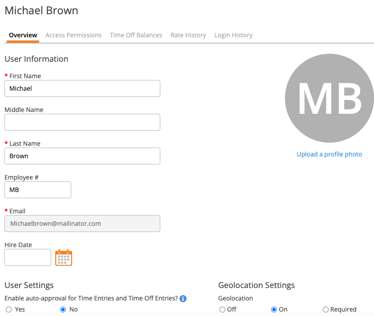Set Geolocation to On
The image size is (374, 316).
(x=274, y=309)
